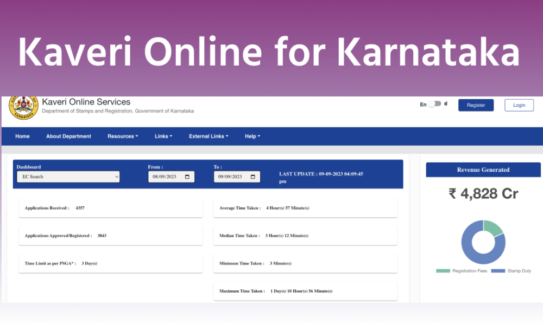Toggle language between English and Kannada
Image resolution: width=543 pixels, height=325 pixels.
tap(434, 105)
